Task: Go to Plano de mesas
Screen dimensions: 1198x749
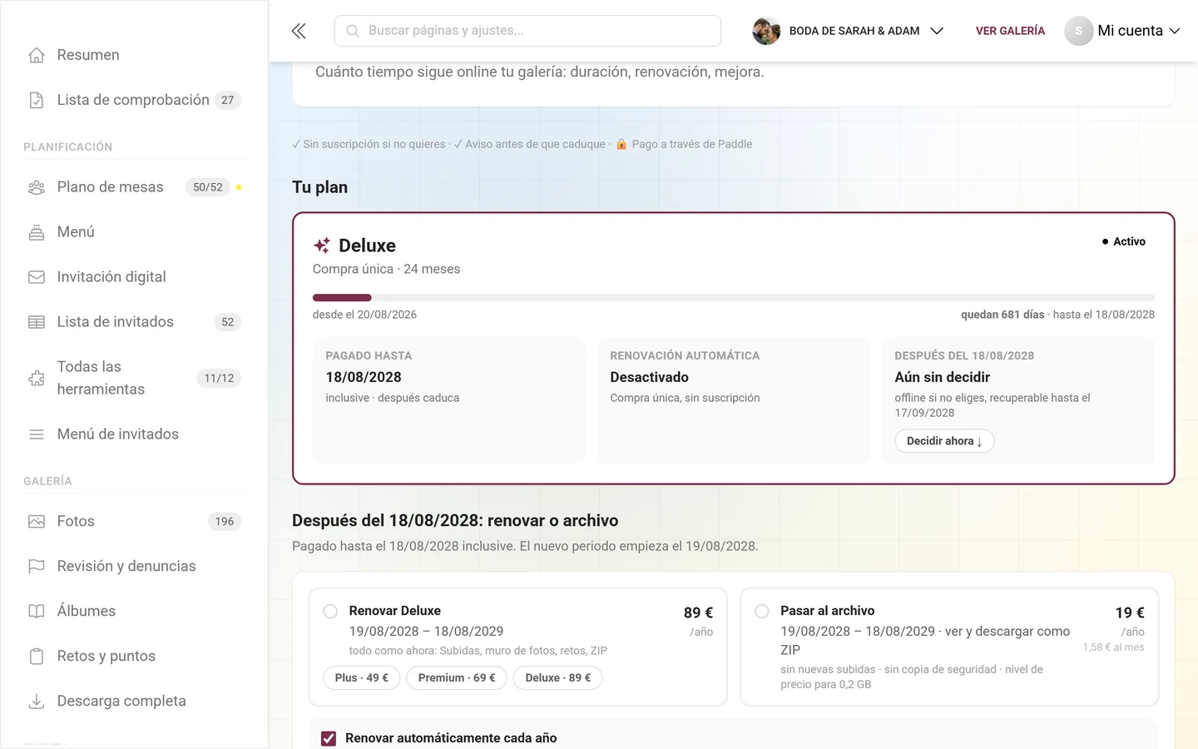Action: tap(134, 187)
